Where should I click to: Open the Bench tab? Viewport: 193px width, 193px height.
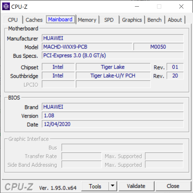tap(154, 20)
